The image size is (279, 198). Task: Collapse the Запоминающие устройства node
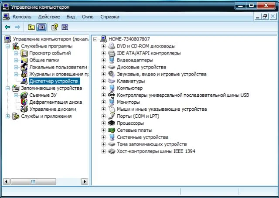(7, 88)
